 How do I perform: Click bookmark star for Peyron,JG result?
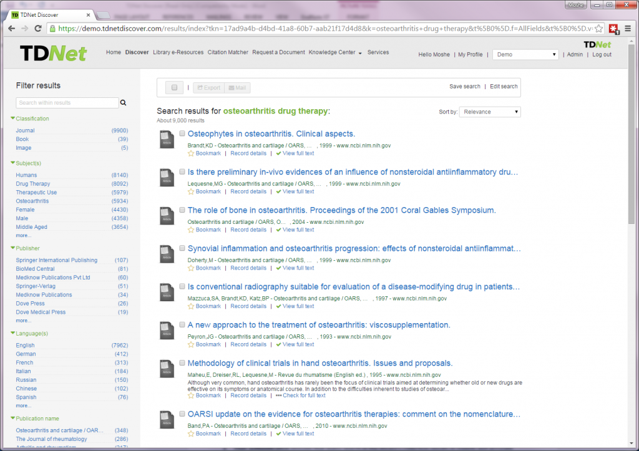coord(191,345)
